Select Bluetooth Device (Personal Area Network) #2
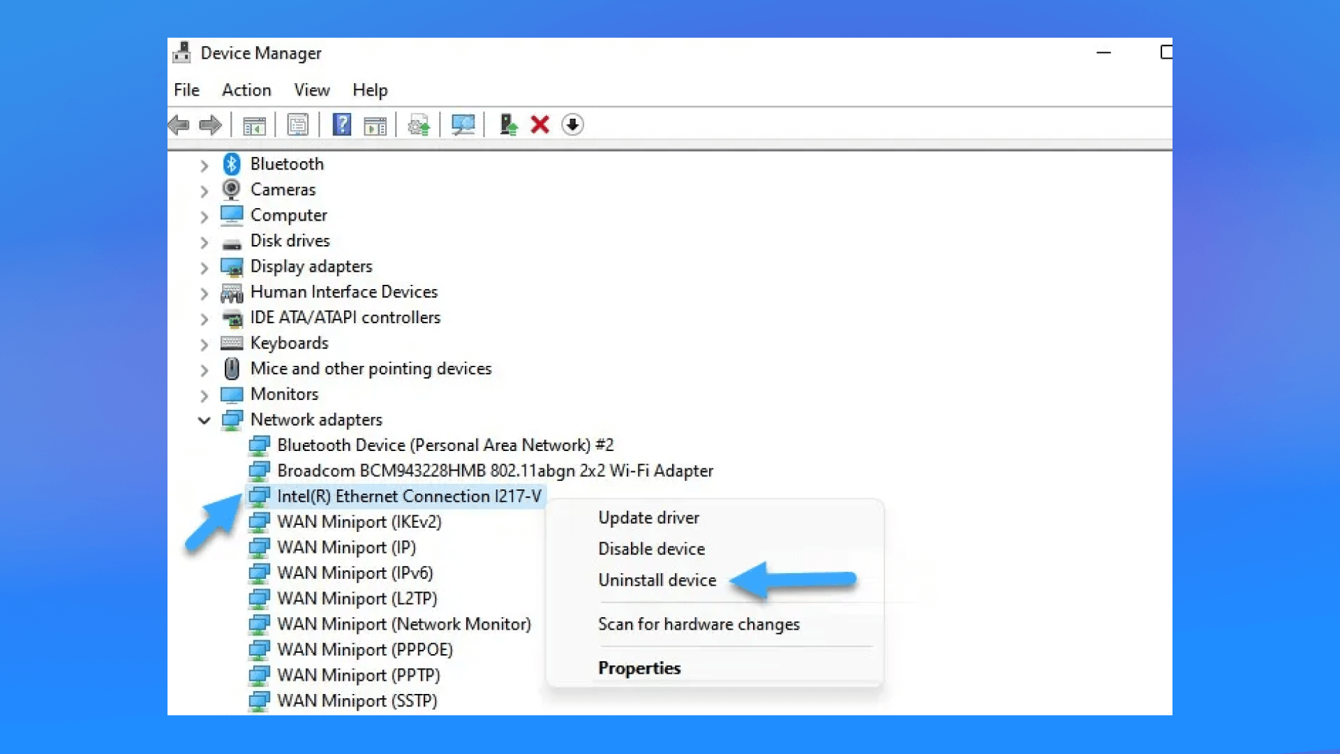This screenshot has width=1340, height=754. click(445, 445)
